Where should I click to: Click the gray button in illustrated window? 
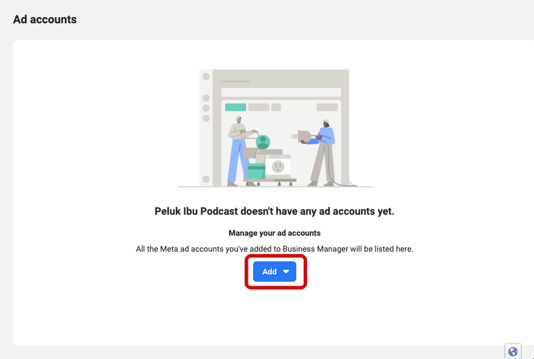(x=327, y=107)
